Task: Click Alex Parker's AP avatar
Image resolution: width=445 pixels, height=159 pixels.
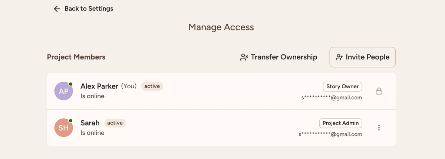Action: 63,91
